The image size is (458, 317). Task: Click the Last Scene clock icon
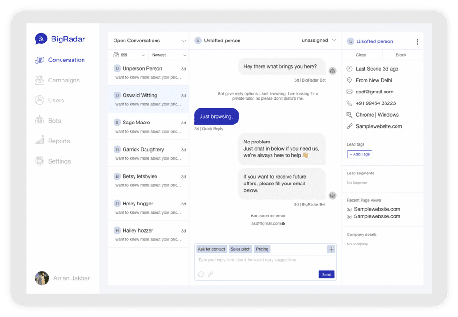349,69
